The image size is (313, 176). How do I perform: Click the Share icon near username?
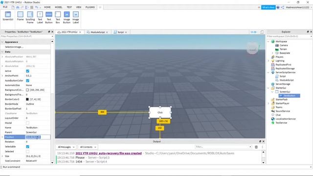[283, 7]
